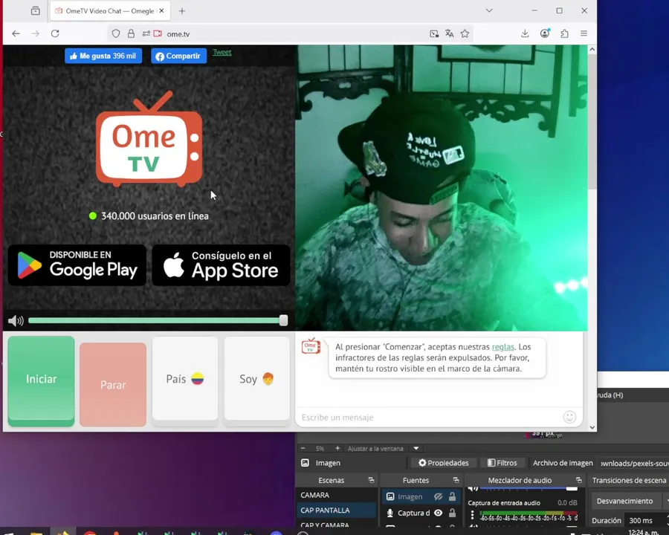Viewport: 669px width, 535px height.
Task: Open the tracking protection shield icon
Action: [116, 33]
